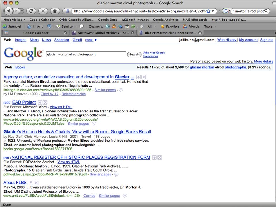Click the speech bubble reviews icon
Screen dimensions: 276x207
[x=81, y=26]
